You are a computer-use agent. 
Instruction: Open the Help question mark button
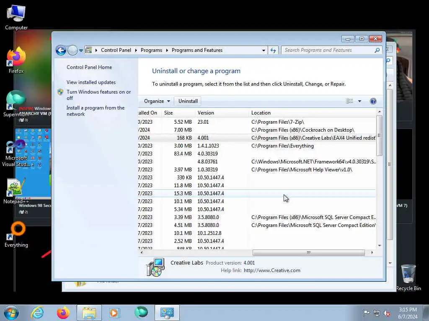pos(373,101)
